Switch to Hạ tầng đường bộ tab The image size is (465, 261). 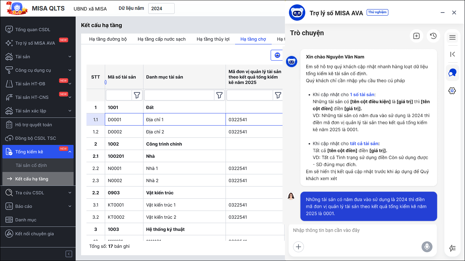point(108,39)
